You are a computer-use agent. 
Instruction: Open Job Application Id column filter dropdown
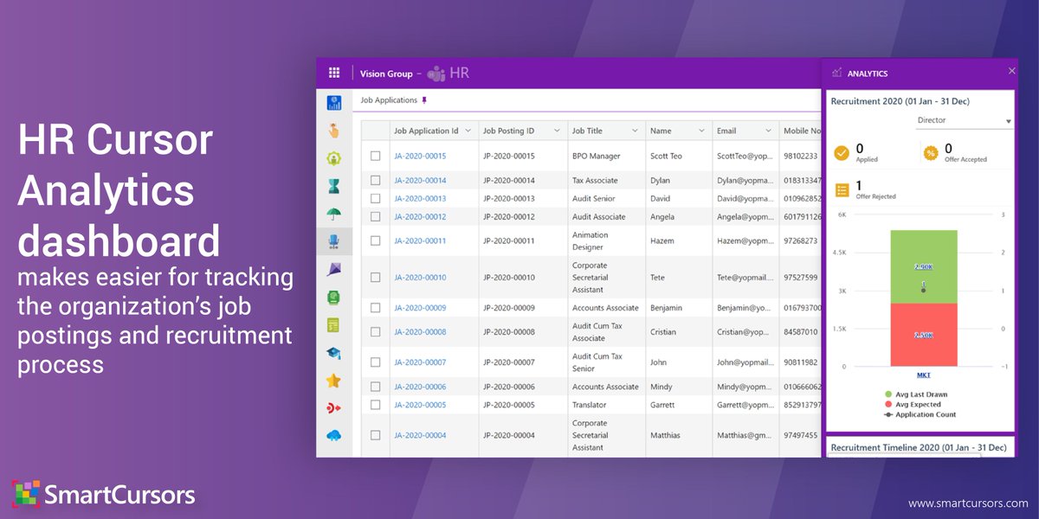(x=468, y=131)
